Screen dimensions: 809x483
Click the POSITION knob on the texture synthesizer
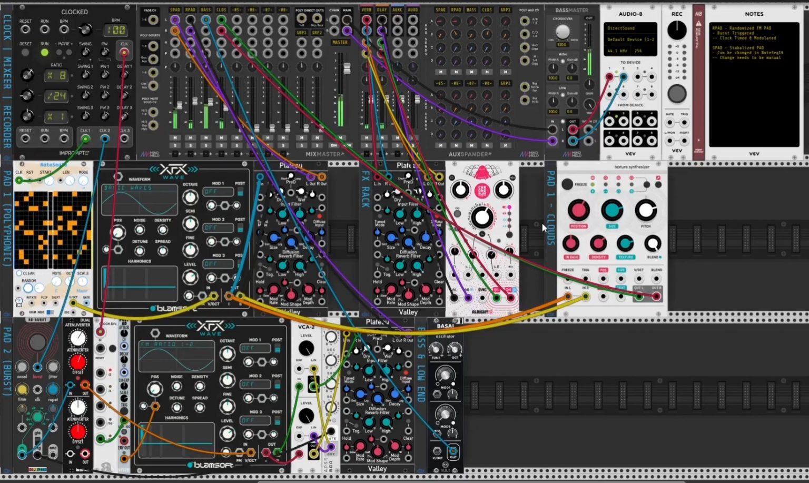click(578, 210)
